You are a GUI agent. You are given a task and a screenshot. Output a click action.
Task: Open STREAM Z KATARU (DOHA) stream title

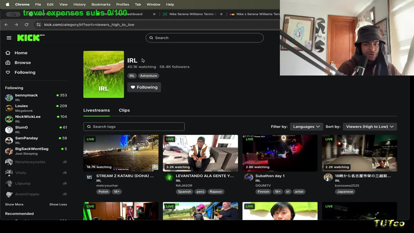[125, 176]
